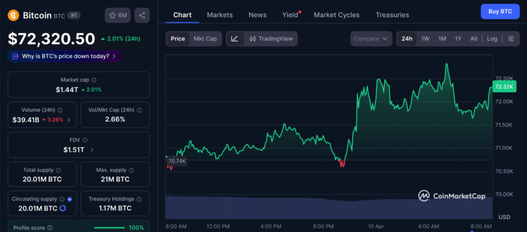Image resolution: width=527 pixels, height=232 pixels.
Task: Open "Why is BTC's price down today?"
Action: 65,56
